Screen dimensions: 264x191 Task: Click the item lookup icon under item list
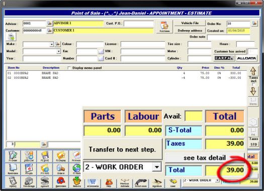[x=44, y=144]
